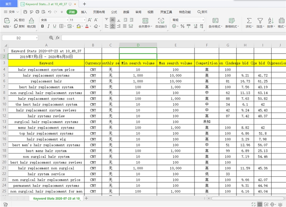Click the Cut (剪切) scissors icon
286x207 pixels.
tap(16, 20)
